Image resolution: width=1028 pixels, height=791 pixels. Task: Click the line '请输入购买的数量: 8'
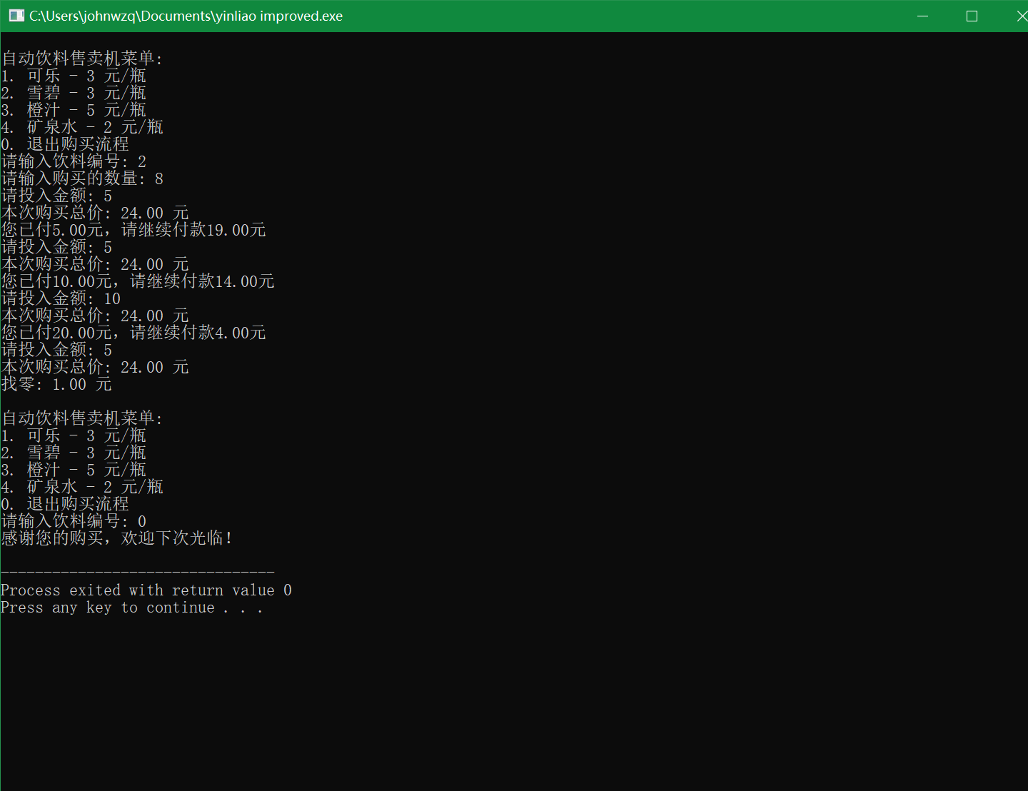[x=82, y=178]
